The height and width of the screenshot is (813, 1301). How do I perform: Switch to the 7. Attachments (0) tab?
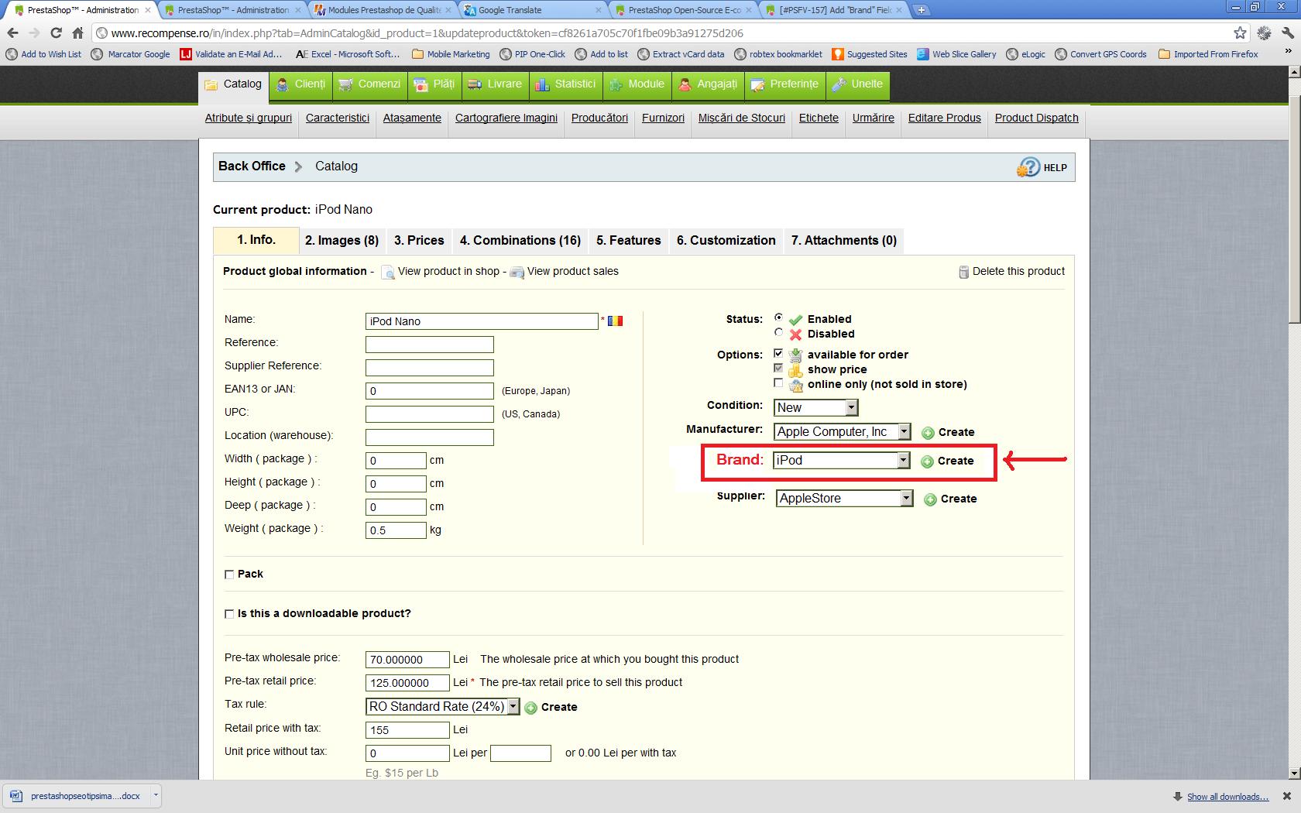point(844,241)
